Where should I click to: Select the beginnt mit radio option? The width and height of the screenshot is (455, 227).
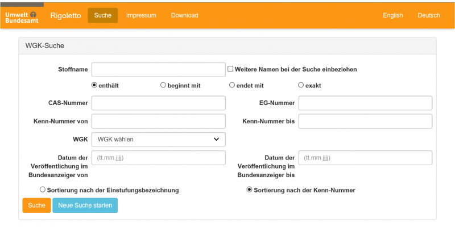[163, 85]
